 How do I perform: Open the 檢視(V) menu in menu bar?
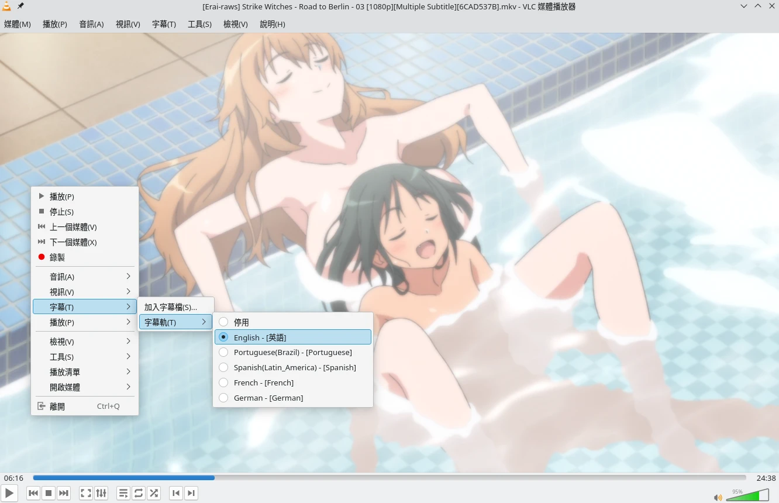click(x=236, y=24)
